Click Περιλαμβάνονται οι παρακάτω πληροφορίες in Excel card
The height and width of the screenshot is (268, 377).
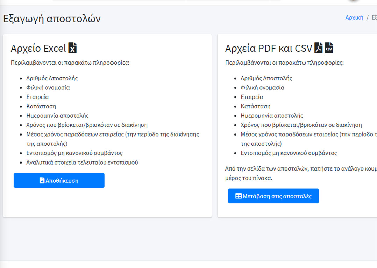(70, 63)
